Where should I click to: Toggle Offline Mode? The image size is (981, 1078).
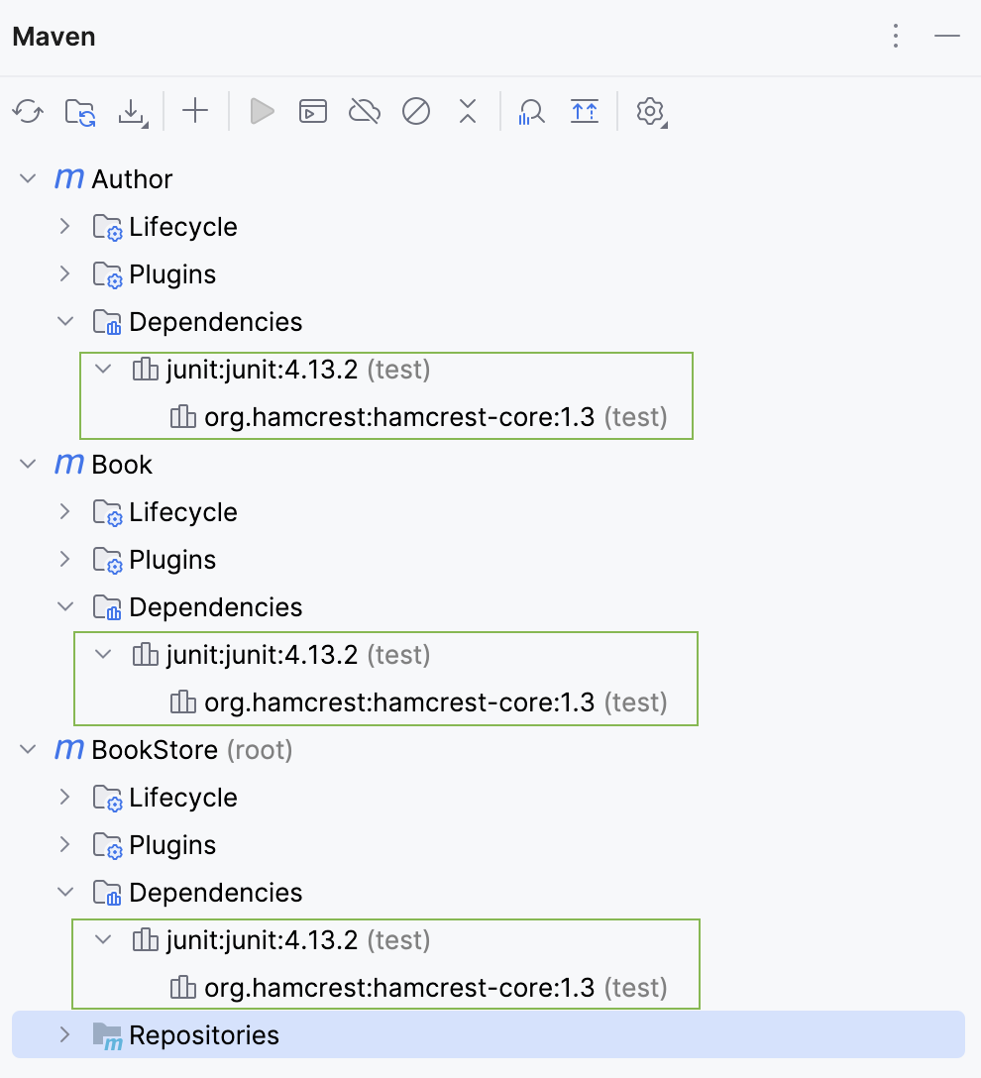tap(364, 111)
